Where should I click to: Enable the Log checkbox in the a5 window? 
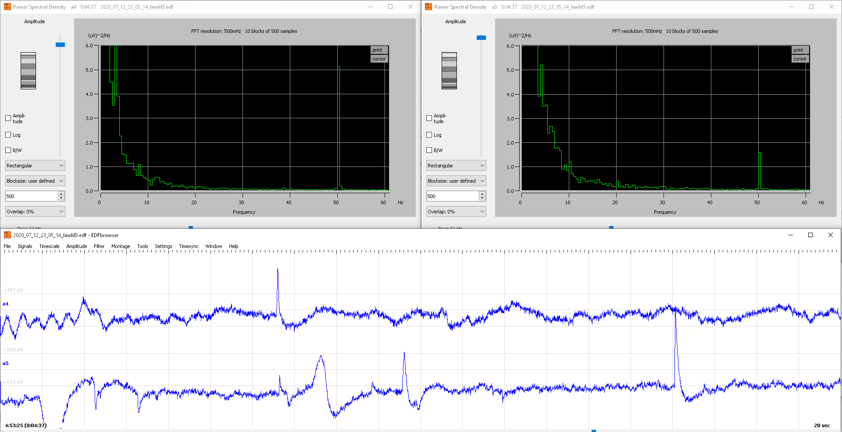[429, 135]
